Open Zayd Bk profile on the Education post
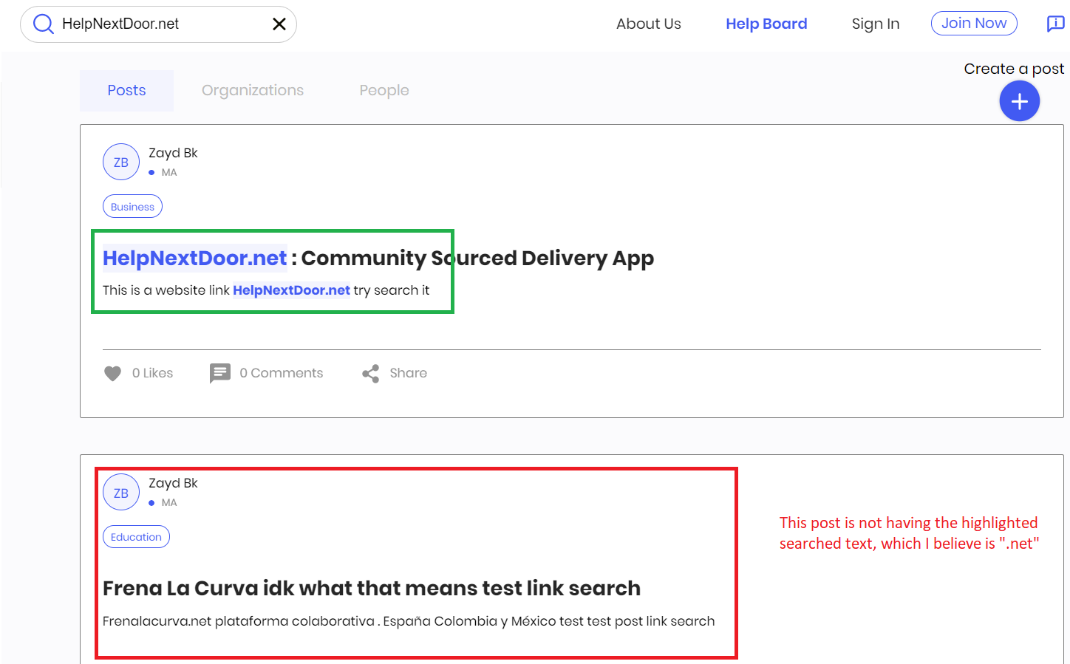 (173, 483)
